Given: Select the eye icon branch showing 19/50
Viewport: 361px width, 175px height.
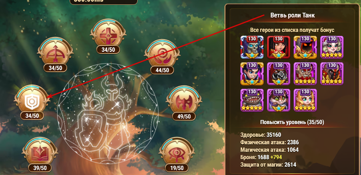Looking at the screenshot, I should [177, 153].
